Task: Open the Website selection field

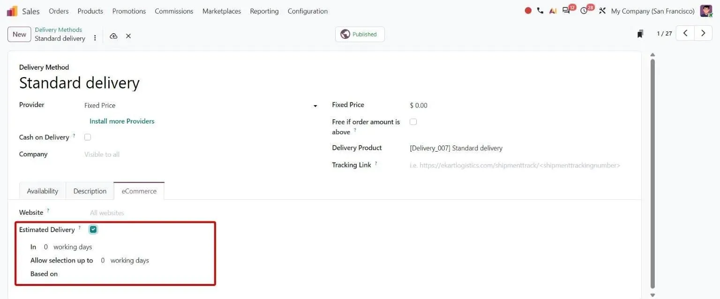Action: pos(204,213)
